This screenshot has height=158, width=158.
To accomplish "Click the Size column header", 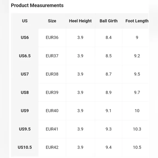I will [x=52, y=21].
